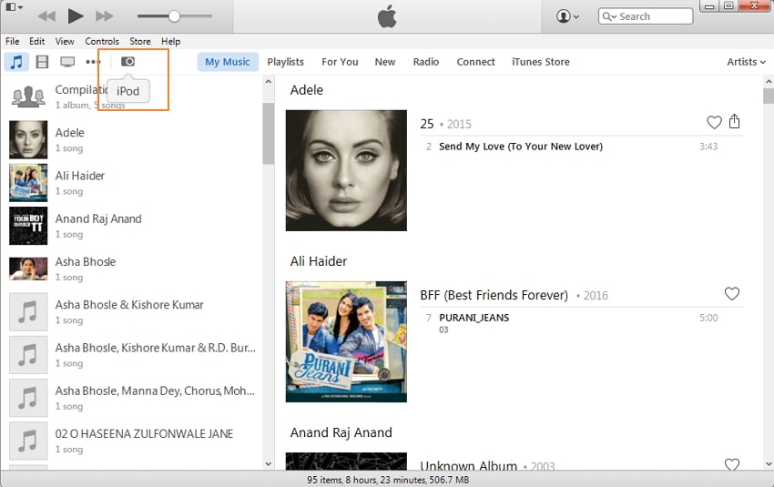Open share menu for album 25
This screenshot has height=487, width=774.
[735, 121]
